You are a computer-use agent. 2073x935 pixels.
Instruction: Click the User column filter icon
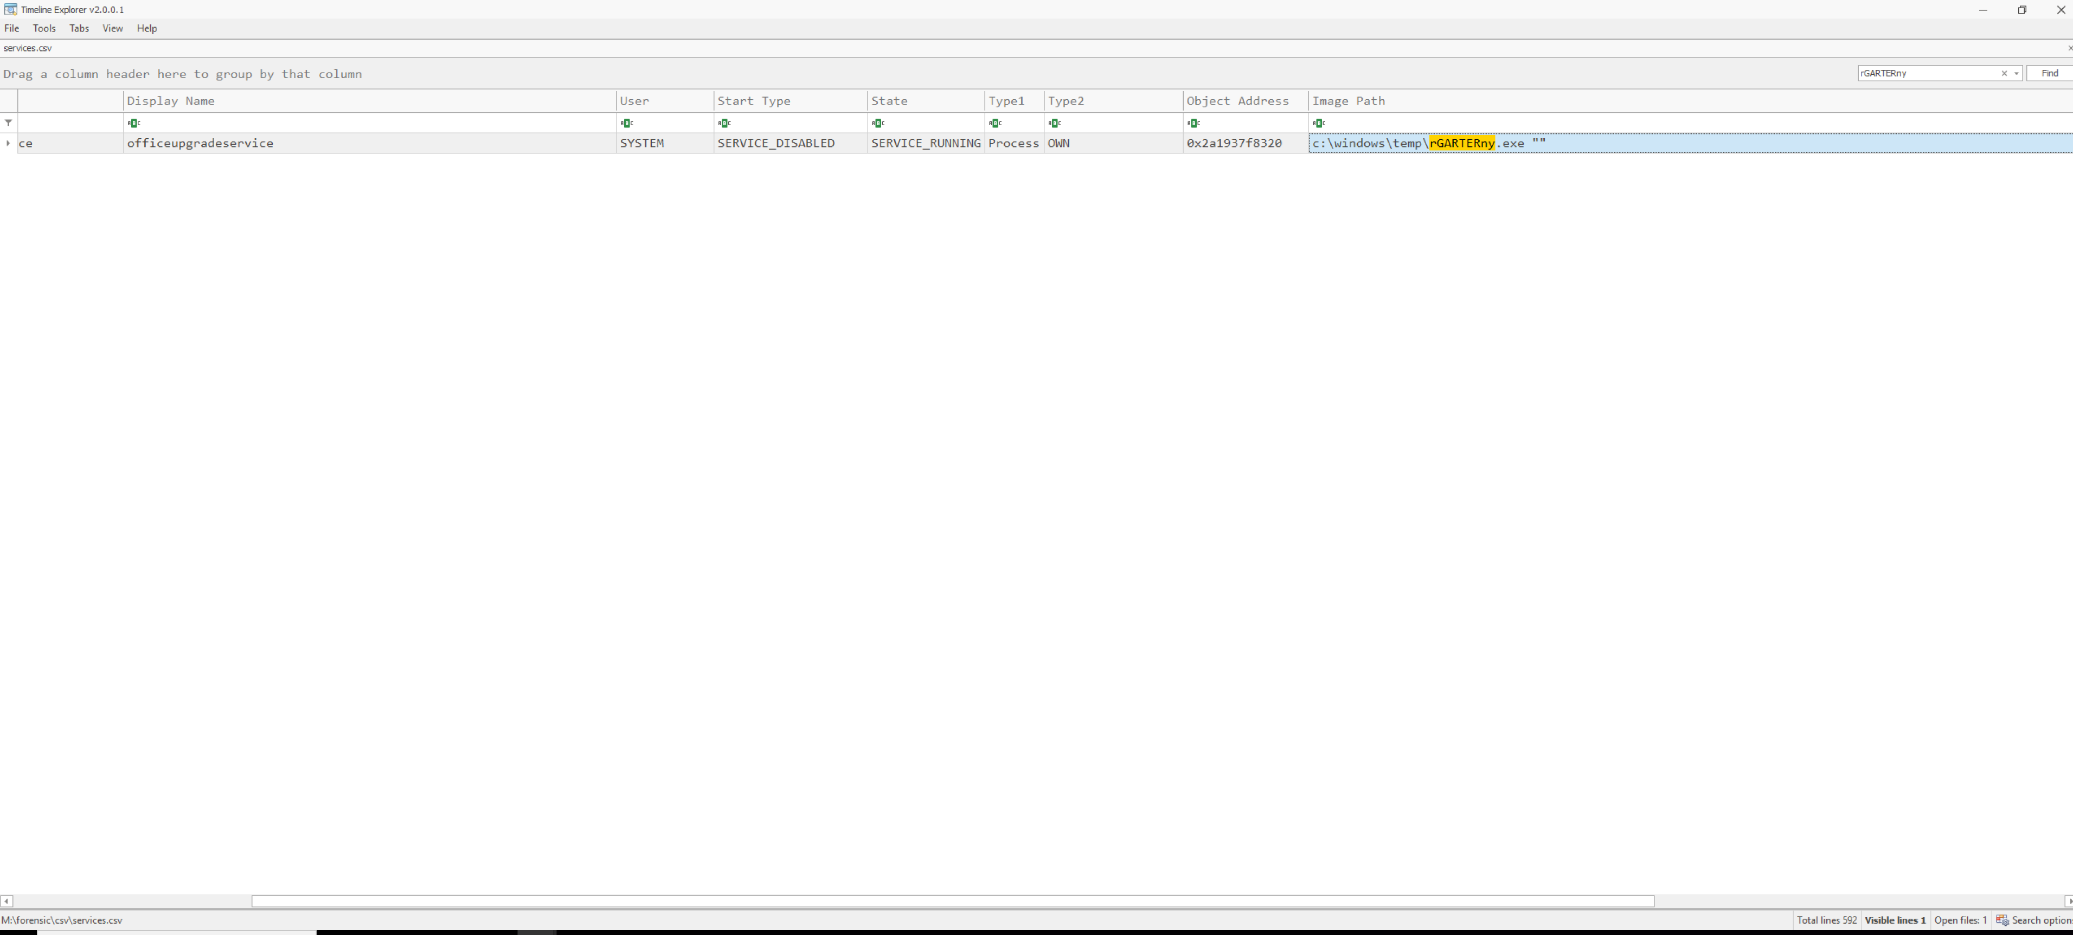pos(626,123)
